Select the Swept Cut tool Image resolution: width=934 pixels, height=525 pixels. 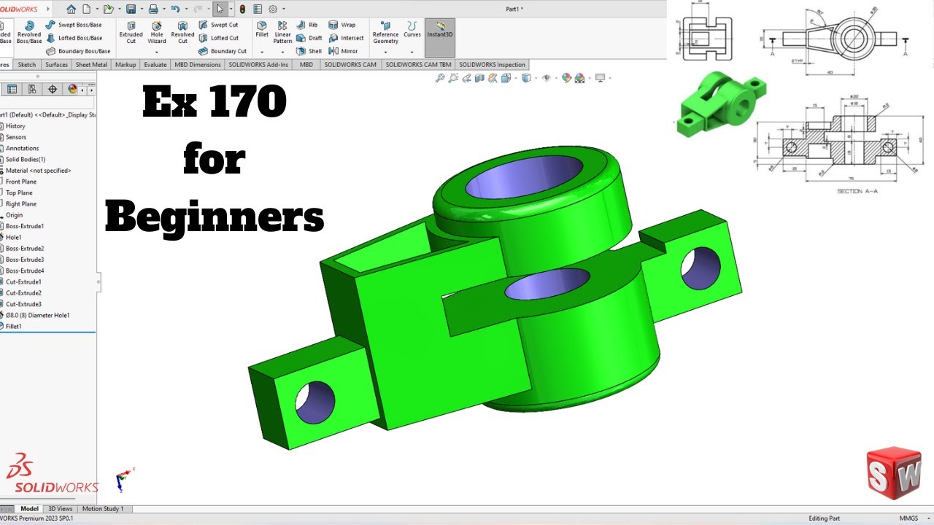218,25
